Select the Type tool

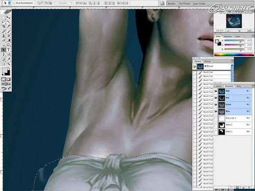(x=9, y=50)
